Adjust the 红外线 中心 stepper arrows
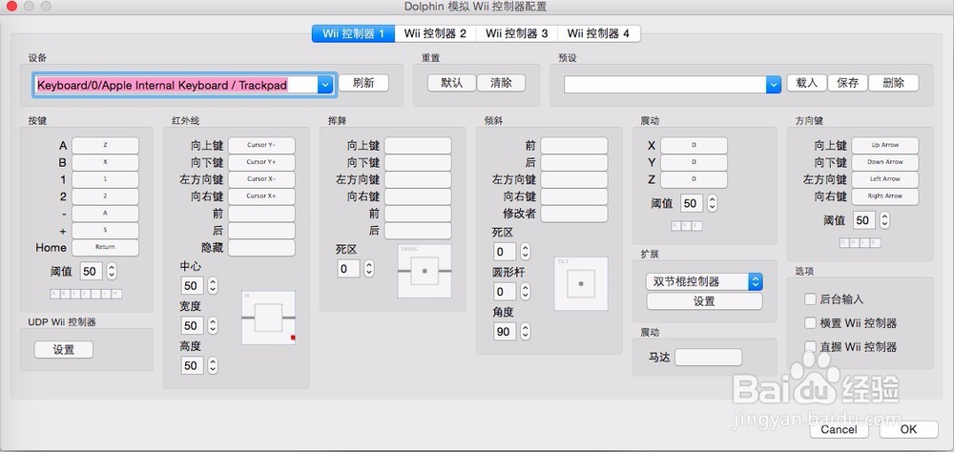Screen dimensions: 954x452 pyautogui.click(x=213, y=286)
